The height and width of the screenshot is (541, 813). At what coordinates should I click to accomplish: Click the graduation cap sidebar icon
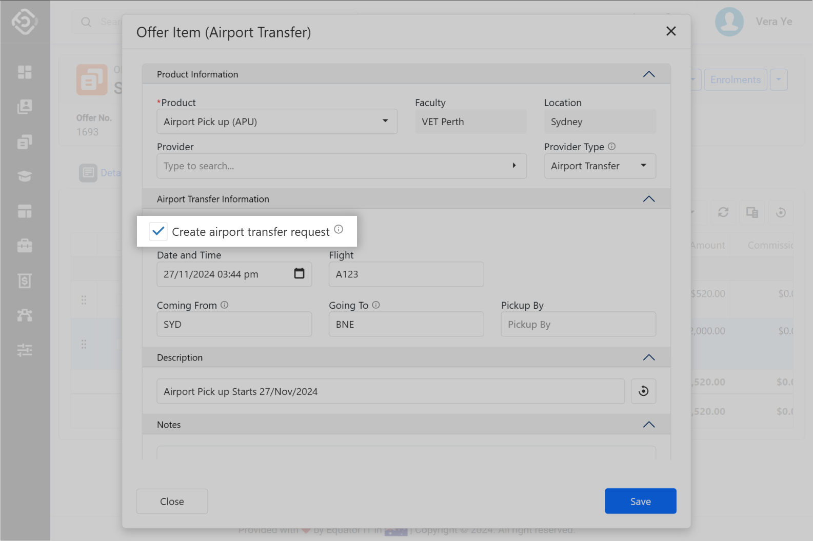25,176
